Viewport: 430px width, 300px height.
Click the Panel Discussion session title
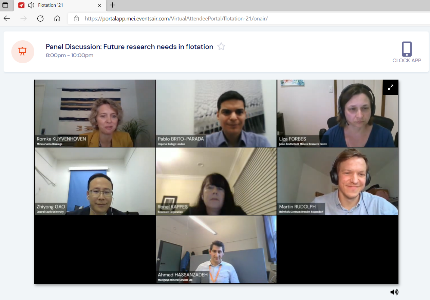pyautogui.click(x=130, y=47)
